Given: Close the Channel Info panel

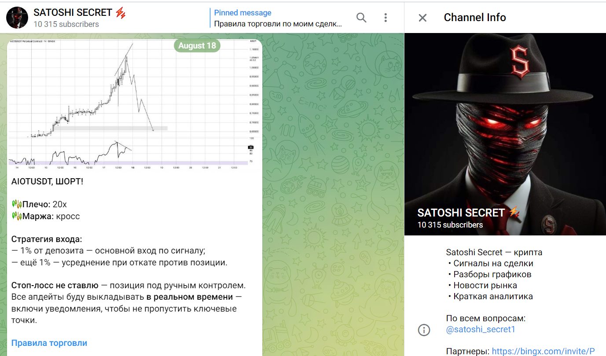Looking at the screenshot, I should [x=422, y=18].
